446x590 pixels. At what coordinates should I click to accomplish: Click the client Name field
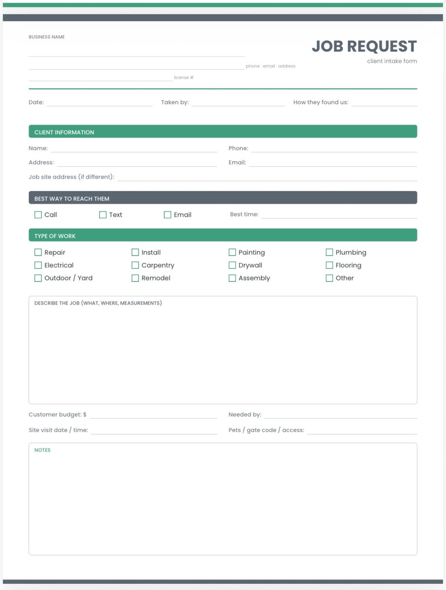[x=134, y=148]
